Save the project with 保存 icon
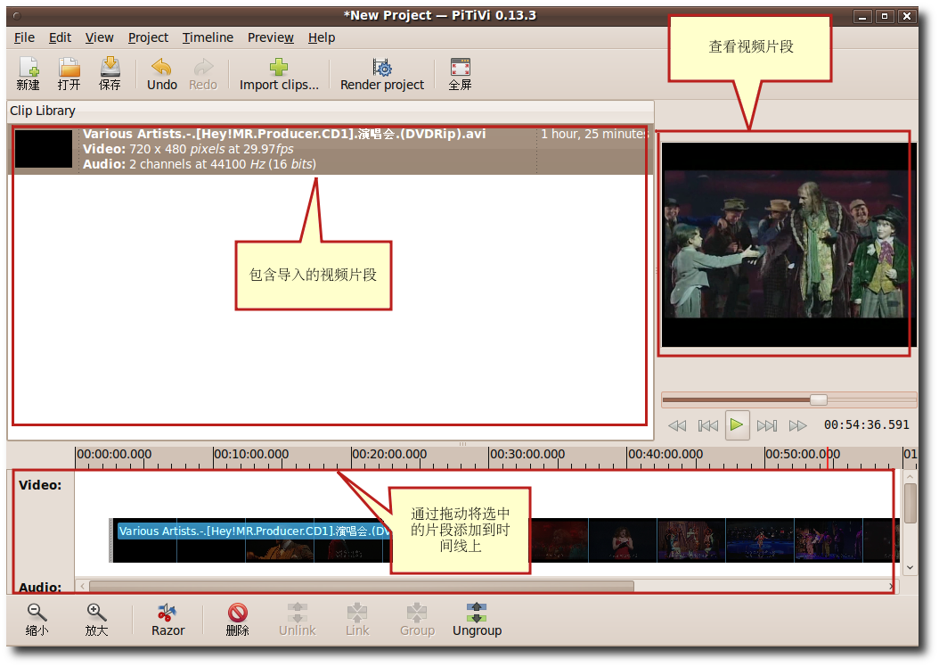 point(110,74)
